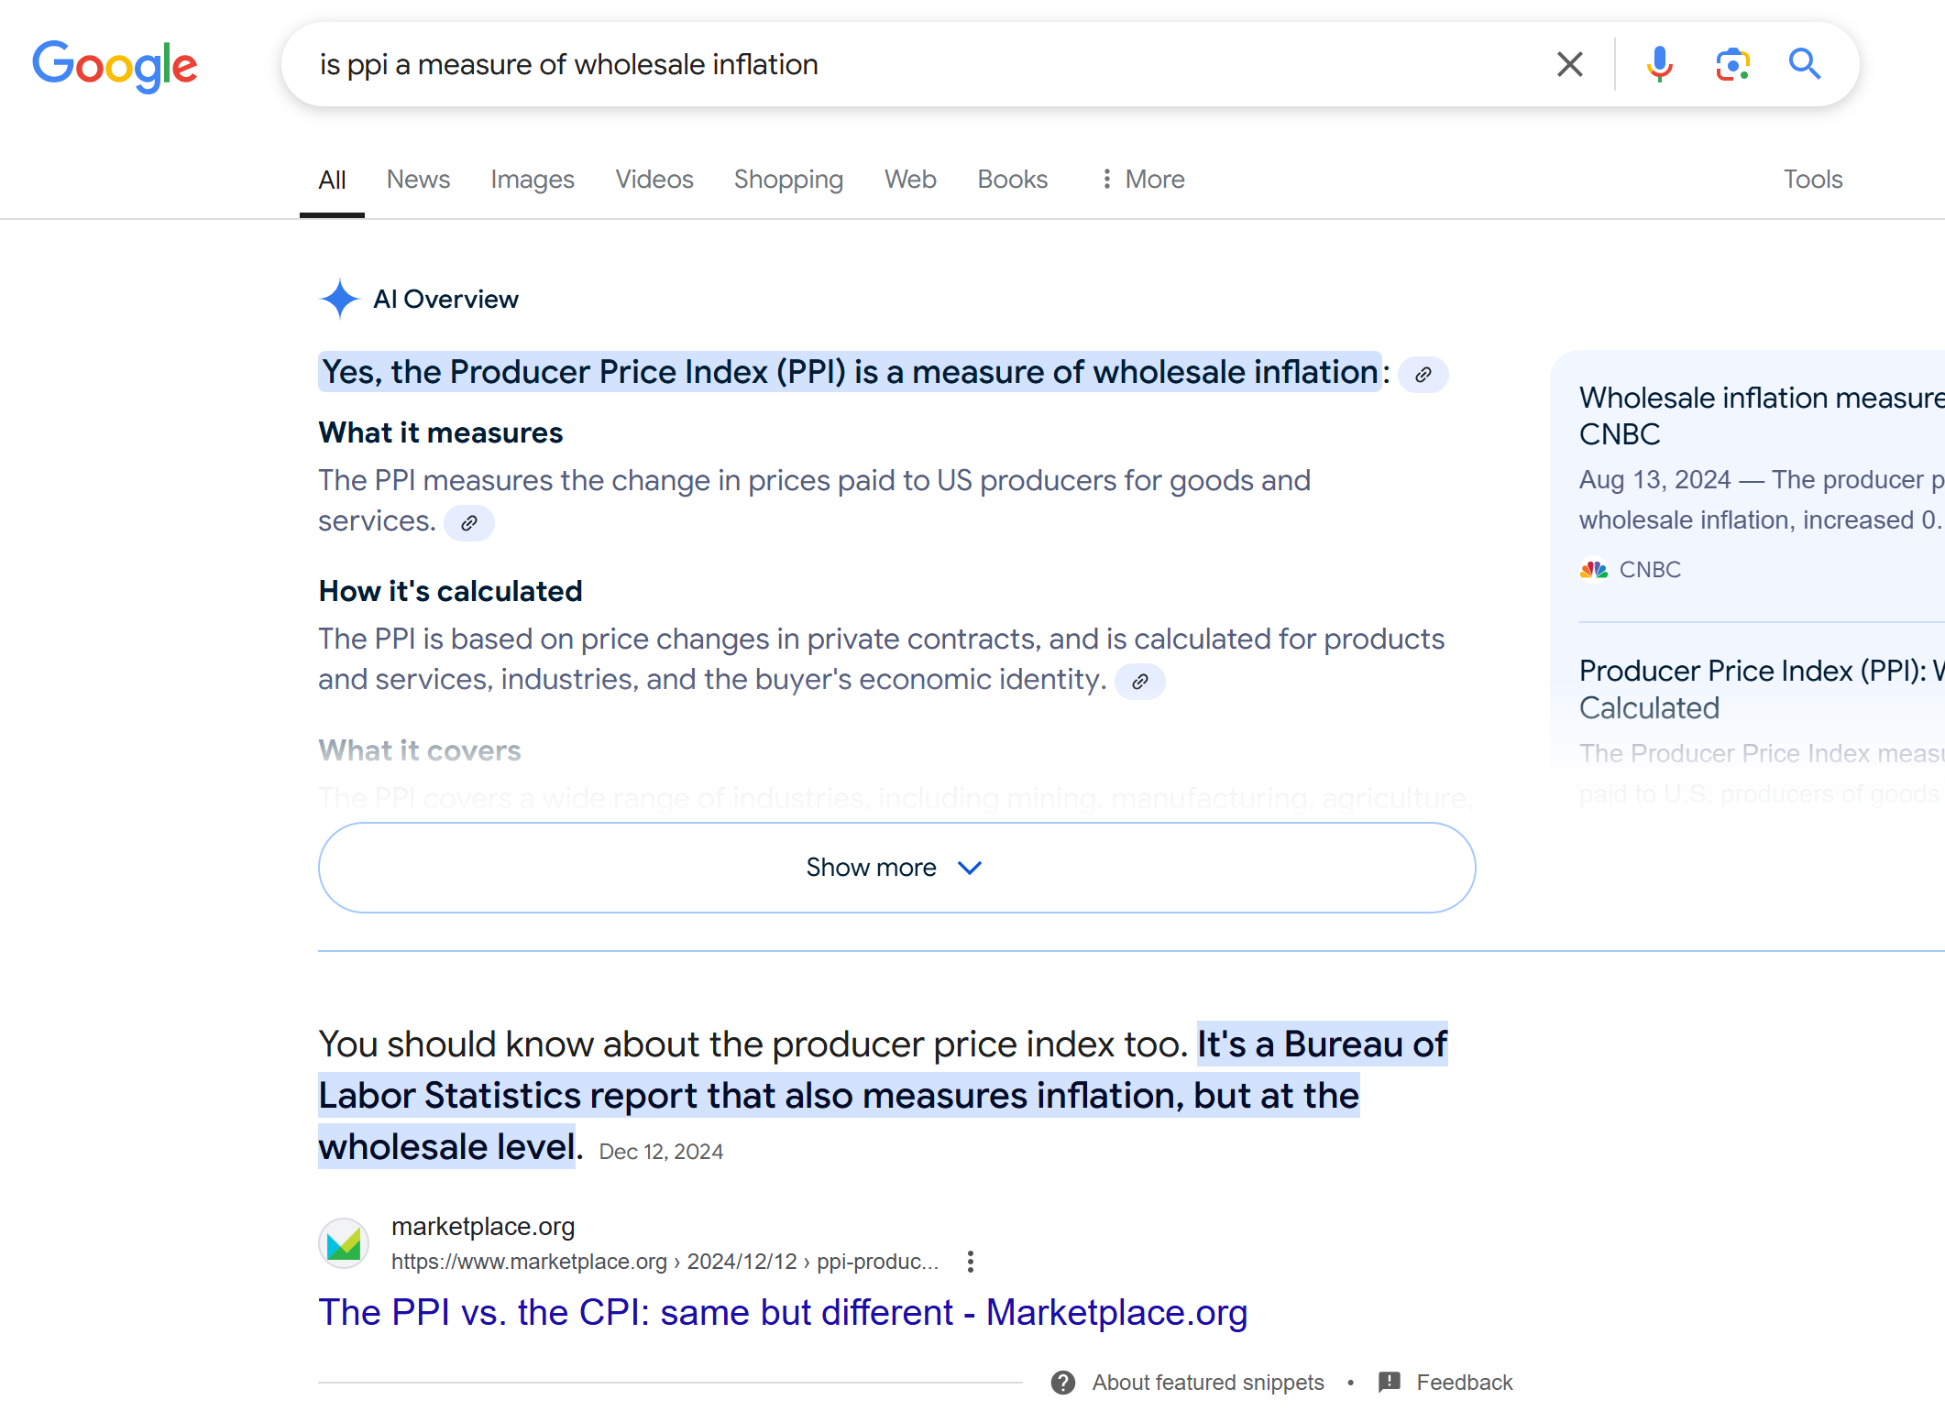Start voice search with microphone icon
Viewport: 1945px width, 1411px height.
coord(1659,64)
